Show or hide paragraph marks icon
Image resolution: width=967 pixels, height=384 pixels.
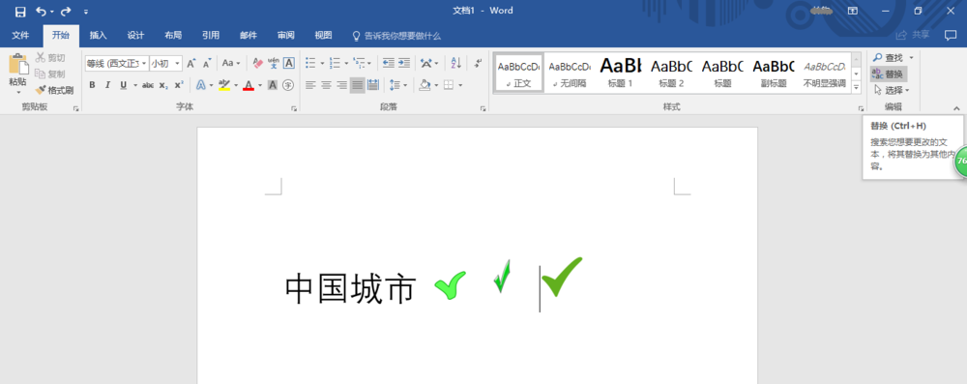pos(478,63)
